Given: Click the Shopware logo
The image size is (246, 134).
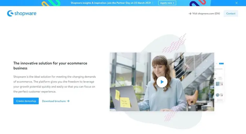Looking at the screenshot, I should 22,13.
